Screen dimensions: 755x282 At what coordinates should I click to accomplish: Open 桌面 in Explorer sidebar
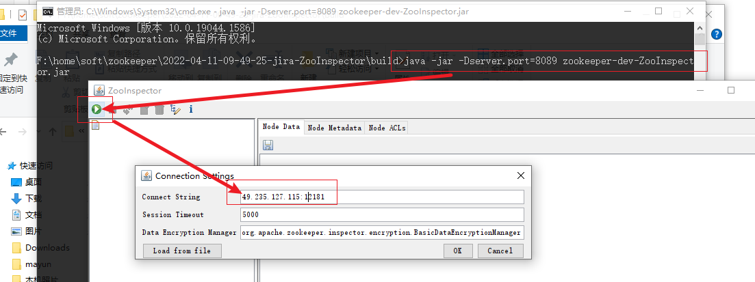click(27, 182)
